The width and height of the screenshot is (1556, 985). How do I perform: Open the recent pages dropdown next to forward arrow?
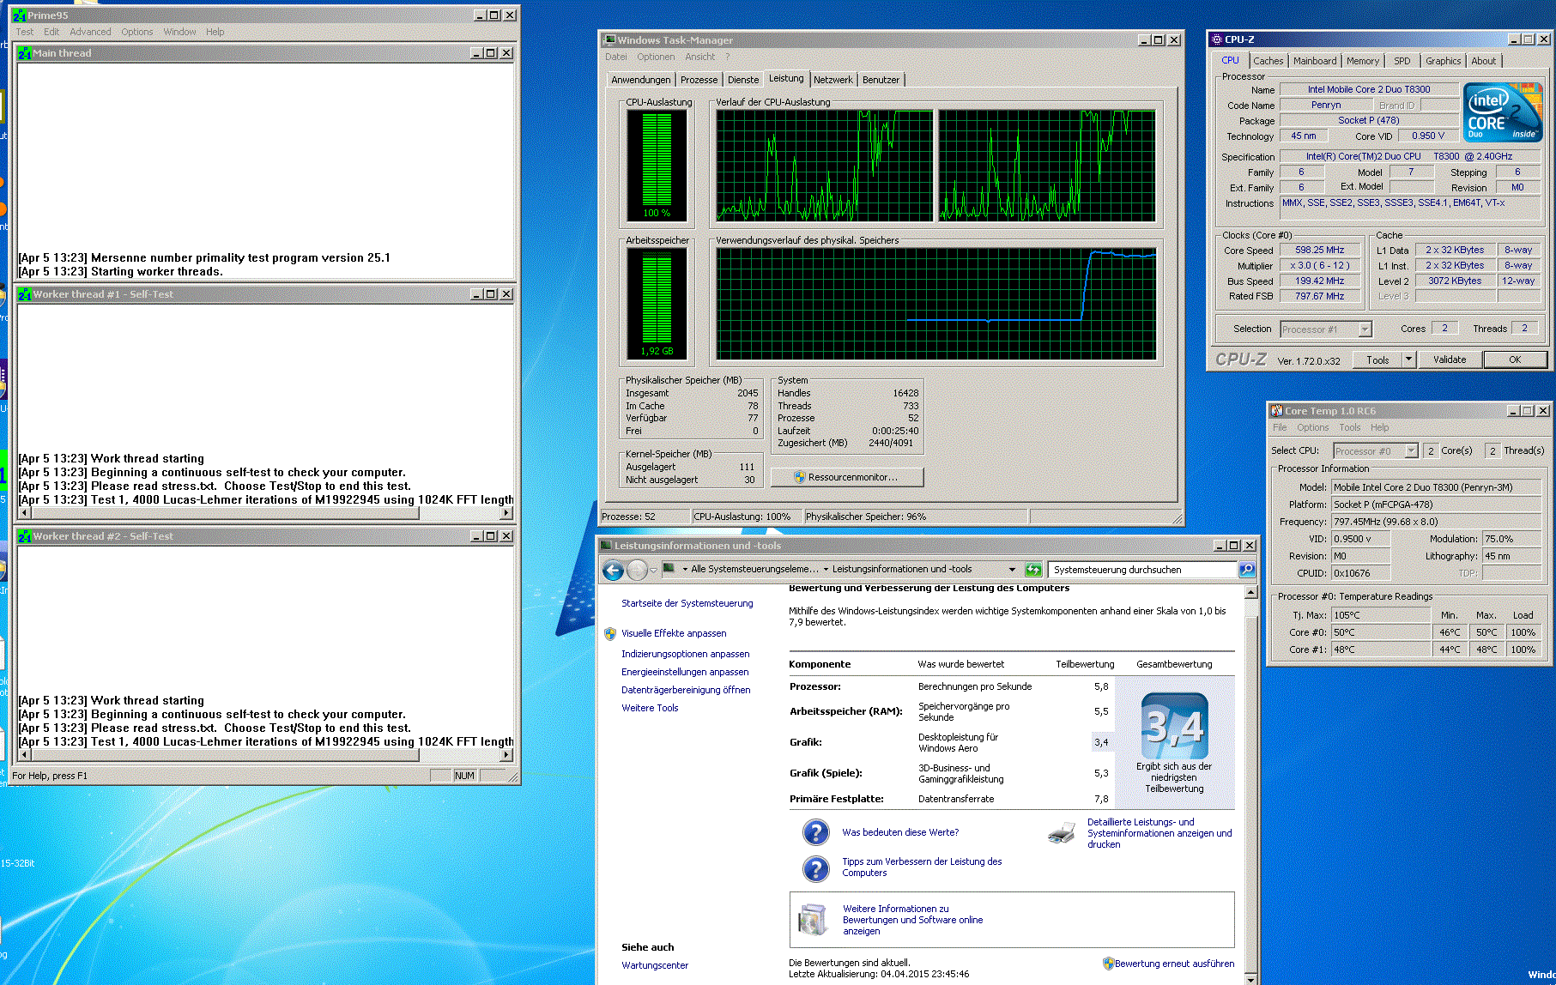(x=653, y=570)
